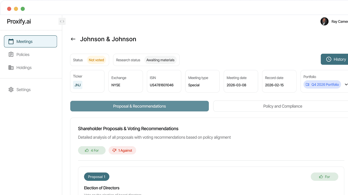Viewport: 348px width, 195px height.
Task: Click the Ray Cameron user name
Action: tap(340, 22)
